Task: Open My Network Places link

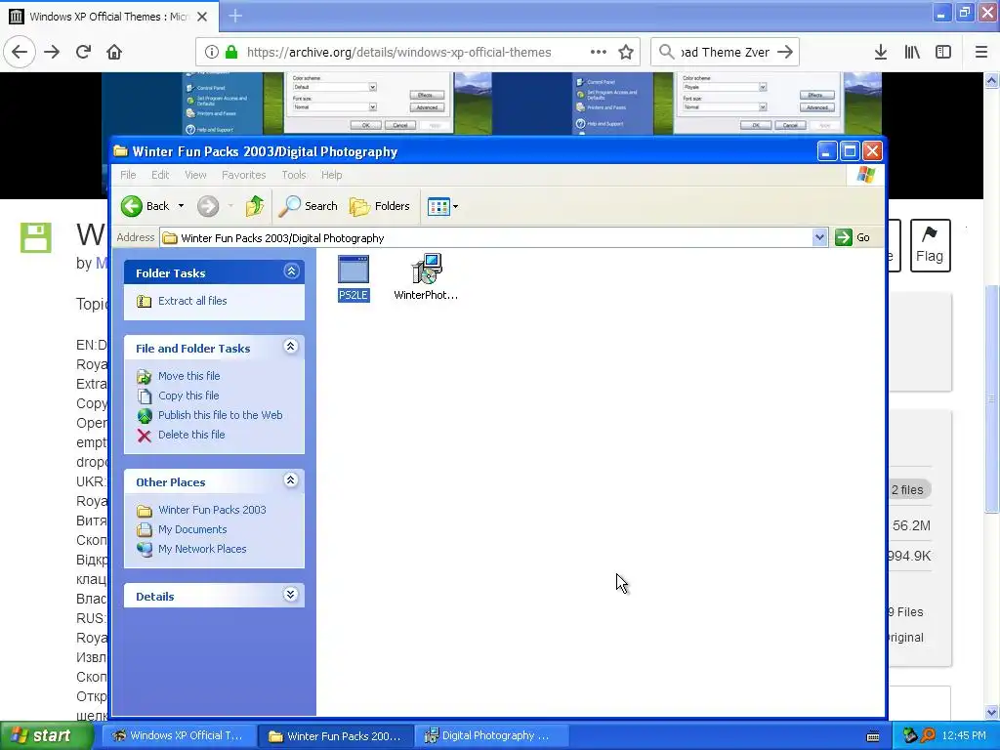Action: pyautogui.click(x=202, y=549)
